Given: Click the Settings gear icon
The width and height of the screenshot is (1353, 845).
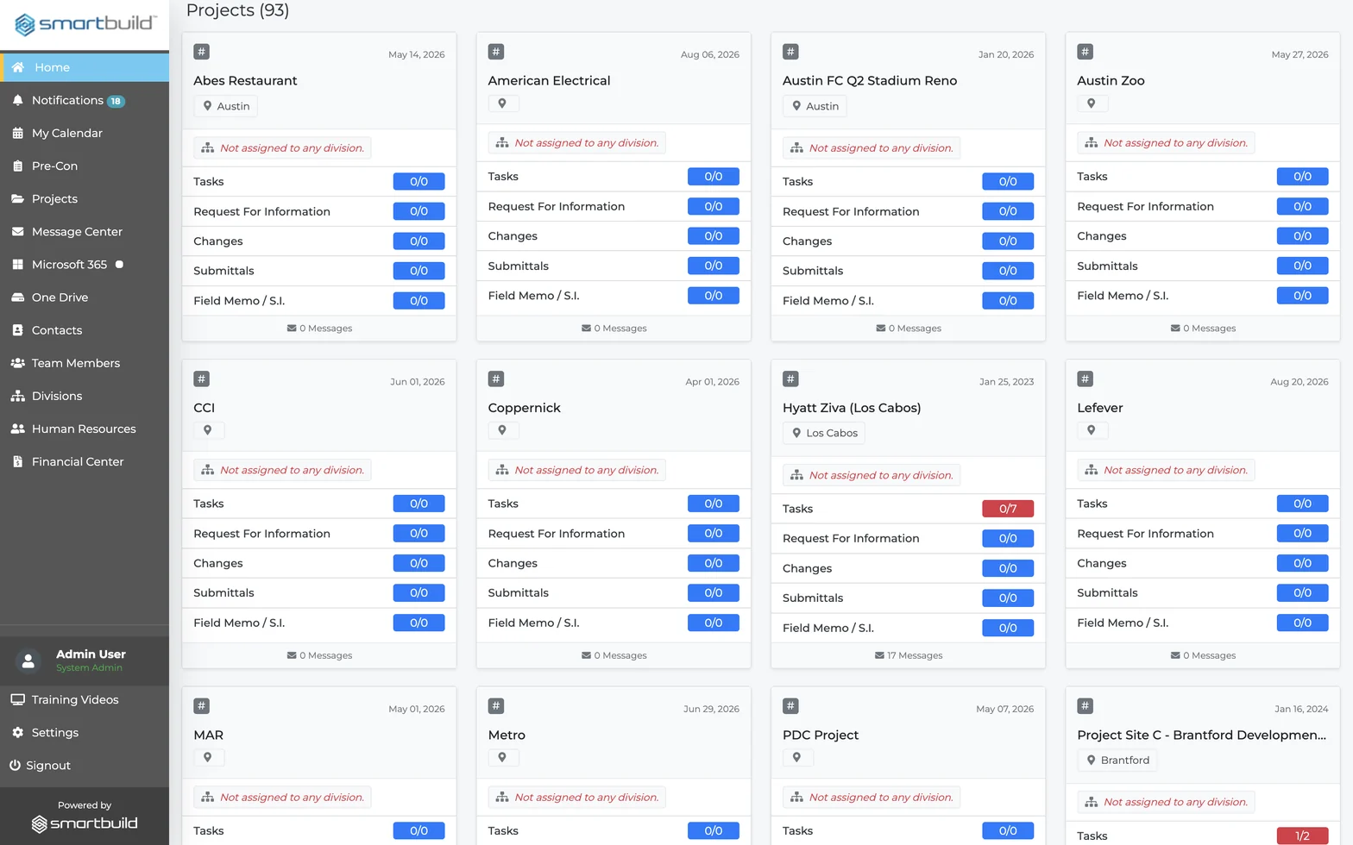Looking at the screenshot, I should (x=17, y=732).
